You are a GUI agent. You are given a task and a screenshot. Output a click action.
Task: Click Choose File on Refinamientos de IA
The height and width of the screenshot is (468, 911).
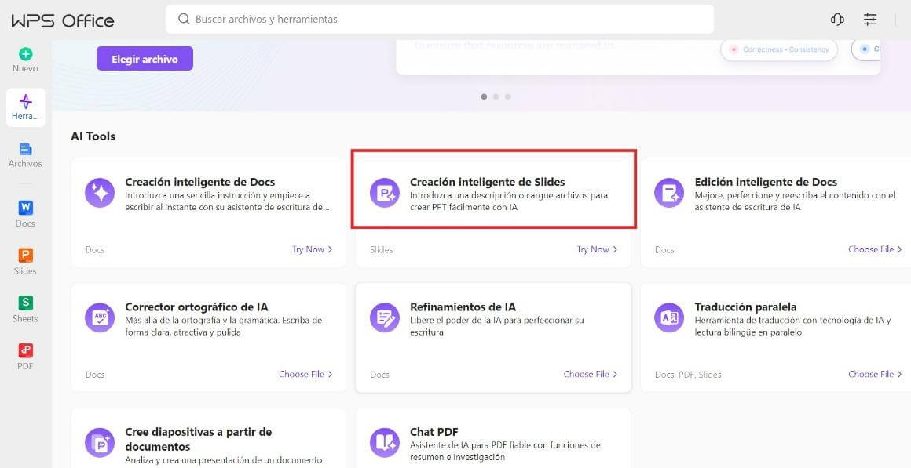click(591, 374)
